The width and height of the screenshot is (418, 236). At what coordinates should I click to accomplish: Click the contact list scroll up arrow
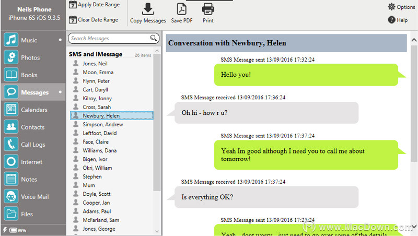[x=157, y=51]
